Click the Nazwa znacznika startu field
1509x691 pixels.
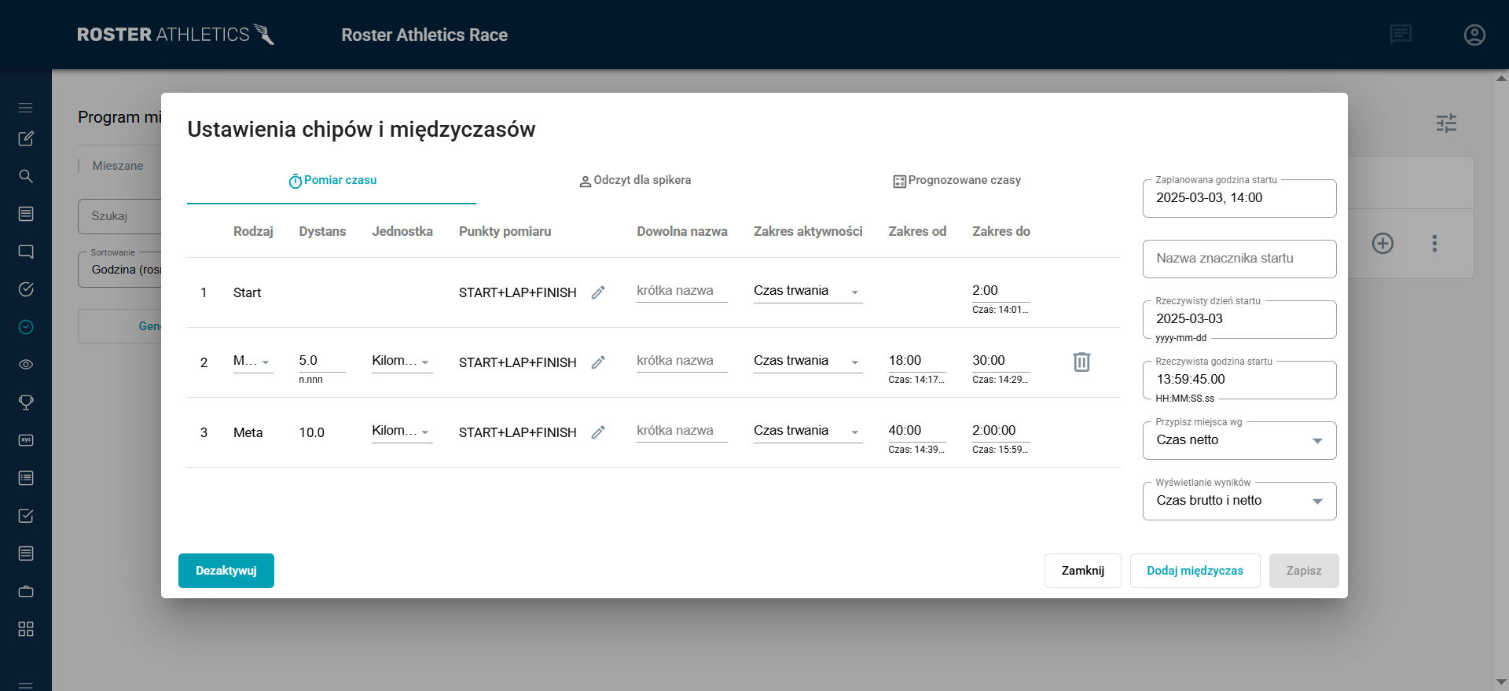[x=1239, y=259]
